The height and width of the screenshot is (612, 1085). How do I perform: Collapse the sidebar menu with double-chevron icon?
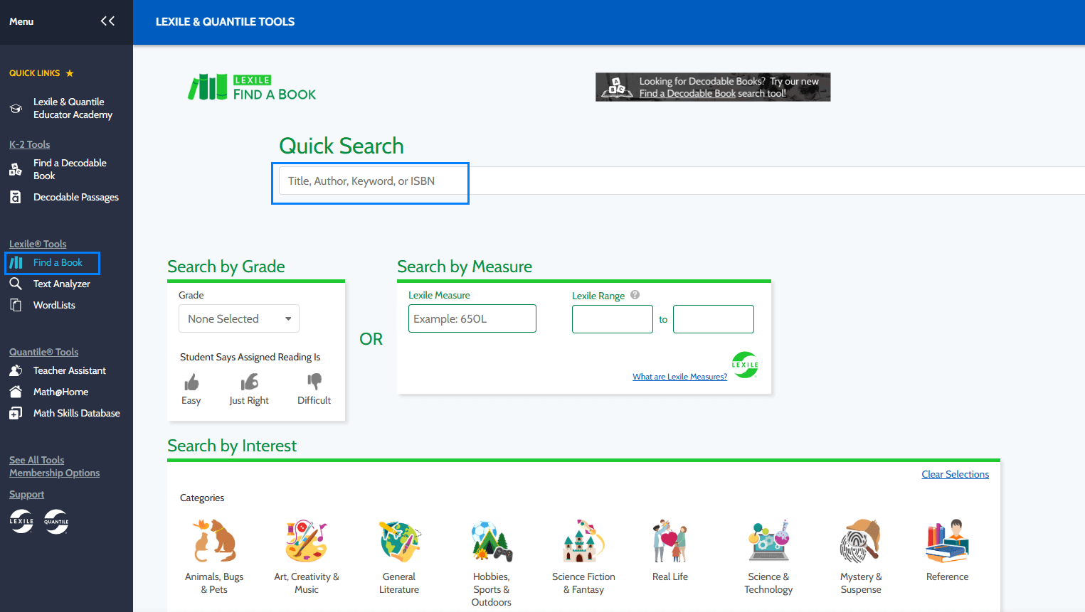[107, 21]
